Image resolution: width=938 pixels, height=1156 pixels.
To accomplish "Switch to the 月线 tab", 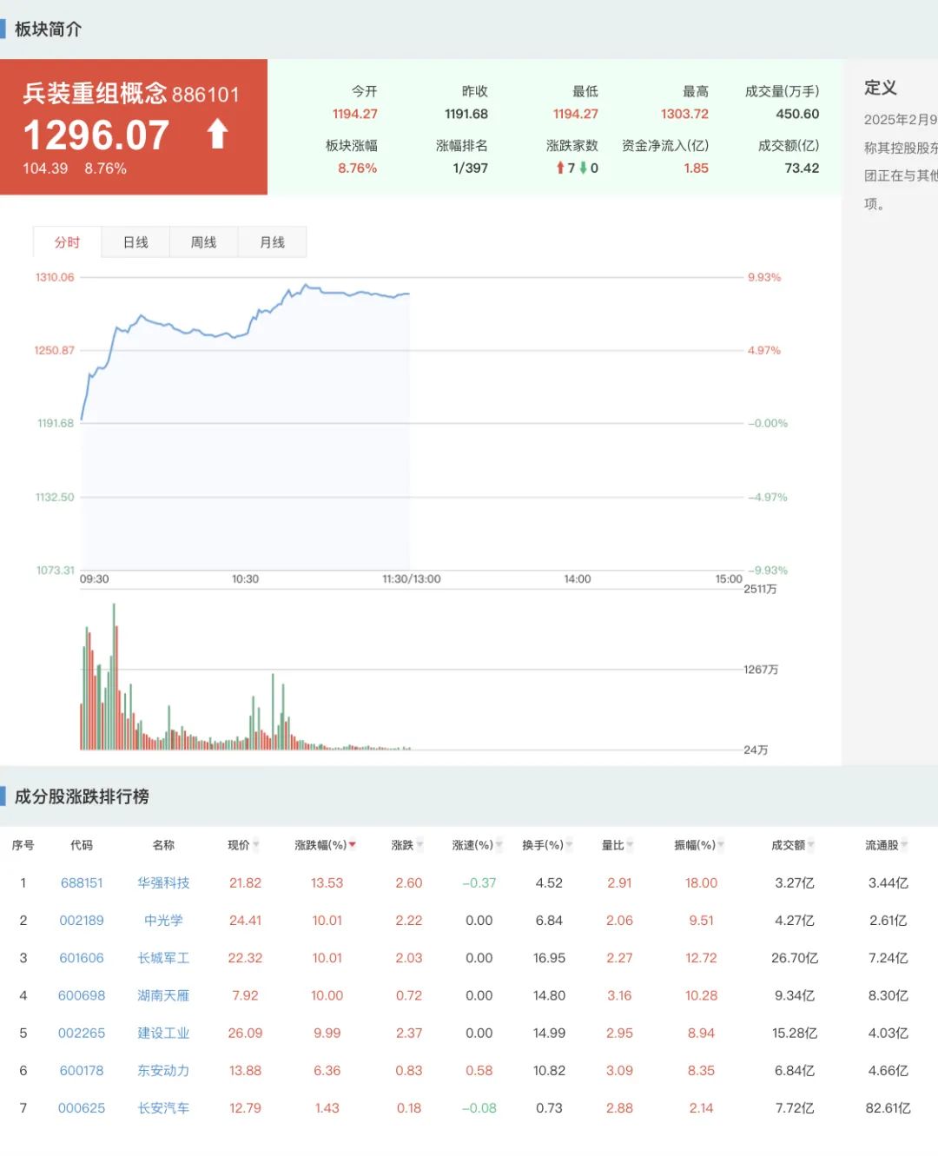I will tap(272, 241).
